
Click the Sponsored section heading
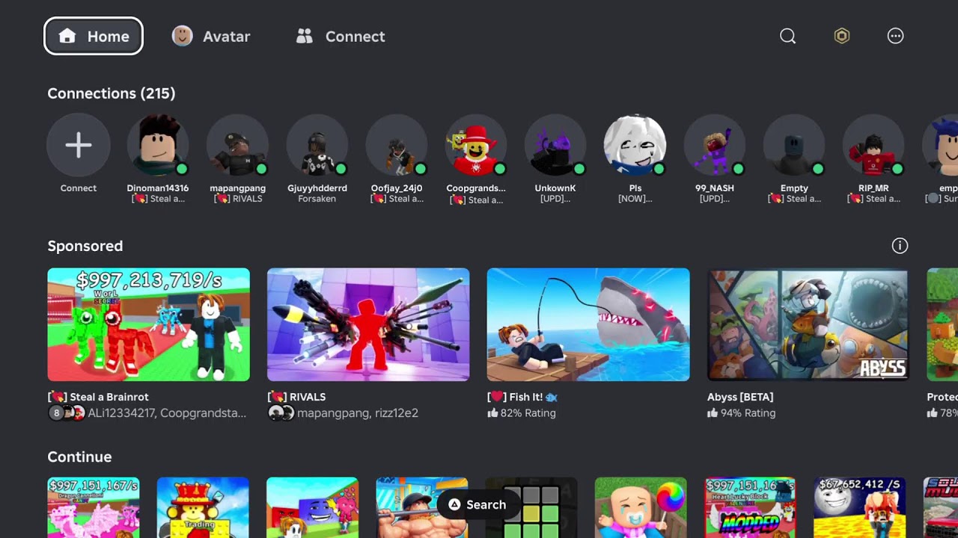tap(85, 246)
